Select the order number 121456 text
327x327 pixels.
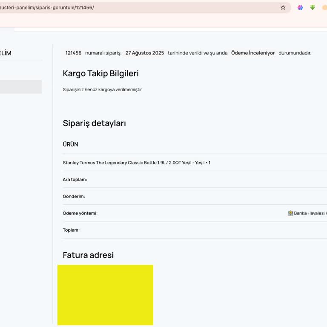tap(73, 53)
